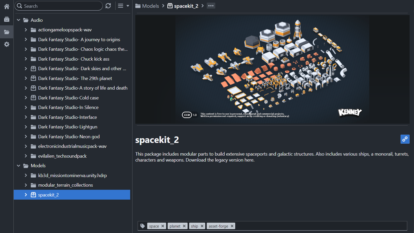Viewport: 414px width, 233px height.
Task: Expand the 29th planet row chevron
Action: [x=26, y=78]
